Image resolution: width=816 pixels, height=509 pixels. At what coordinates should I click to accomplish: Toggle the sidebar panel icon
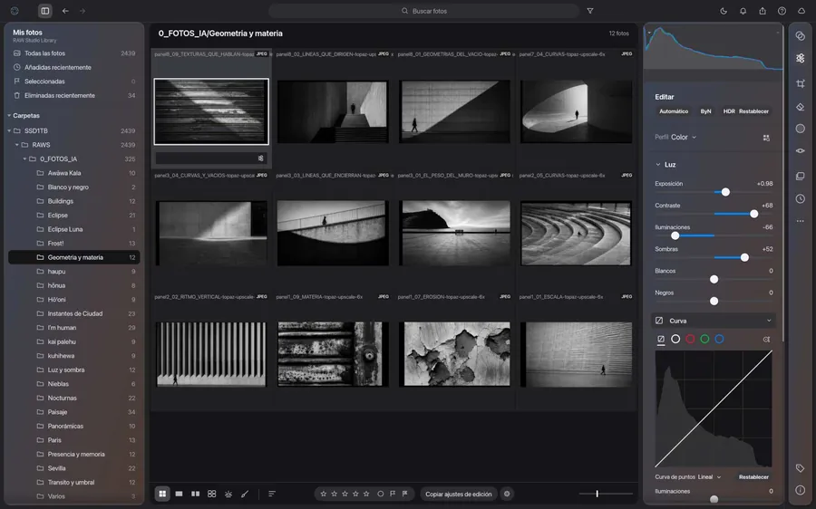pyautogui.click(x=45, y=10)
